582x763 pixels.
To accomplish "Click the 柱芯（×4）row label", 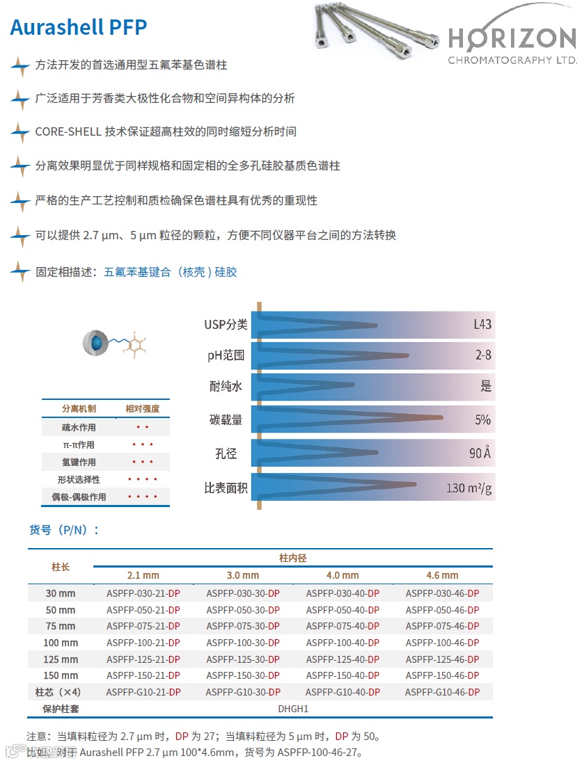I will (x=58, y=692).
